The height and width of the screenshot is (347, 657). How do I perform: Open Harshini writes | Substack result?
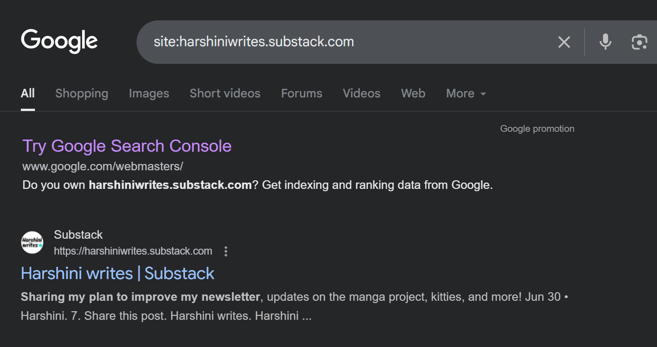pyautogui.click(x=118, y=274)
